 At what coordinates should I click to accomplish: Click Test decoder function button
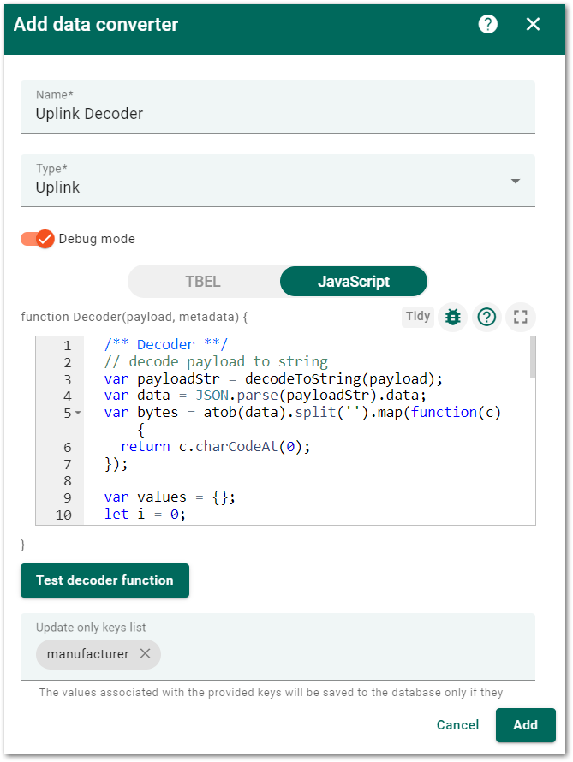104,580
